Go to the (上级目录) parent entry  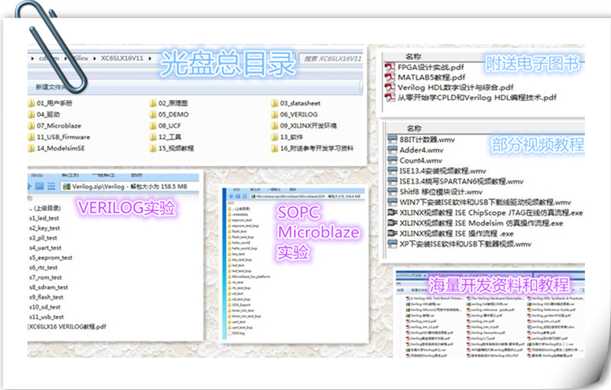coord(45,208)
